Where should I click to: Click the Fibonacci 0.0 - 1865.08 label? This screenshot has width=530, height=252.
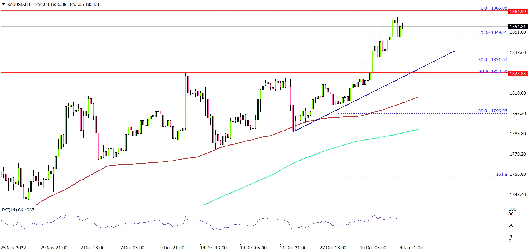coord(494,8)
